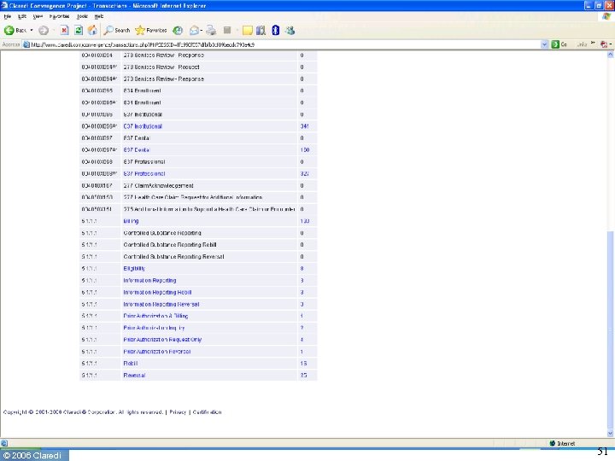Open the Information Reporting Reversal link
The height and width of the screenshot is (461, 615).
161,304
